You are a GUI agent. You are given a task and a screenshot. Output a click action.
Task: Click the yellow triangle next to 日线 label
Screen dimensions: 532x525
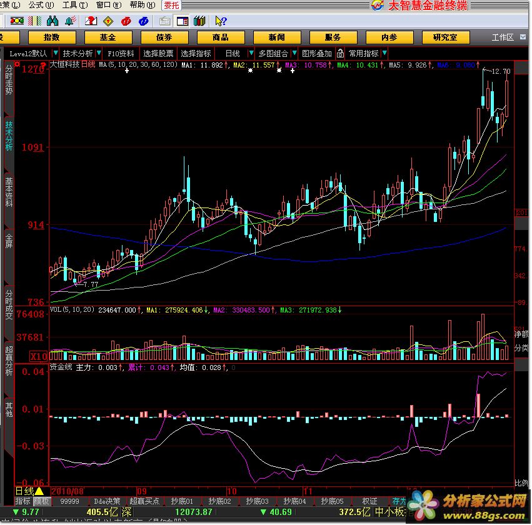coord(39,491)
